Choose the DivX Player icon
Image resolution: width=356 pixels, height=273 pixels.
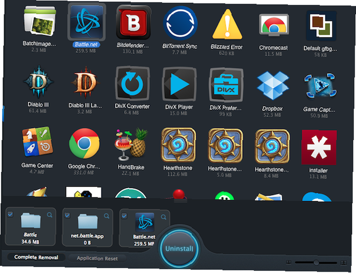coord(179,84)
